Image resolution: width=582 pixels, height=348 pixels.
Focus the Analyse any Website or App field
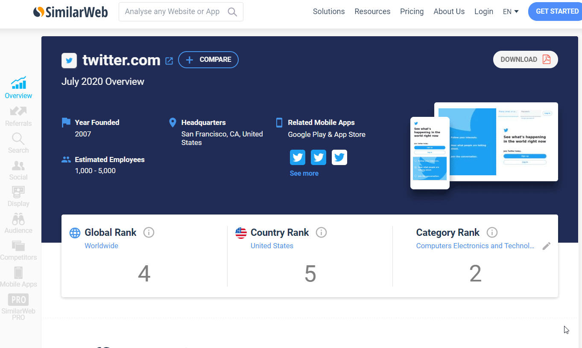[181, 12]
